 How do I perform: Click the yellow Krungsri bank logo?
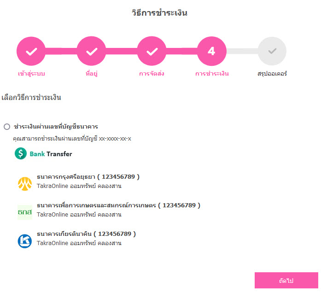[25, 184]
